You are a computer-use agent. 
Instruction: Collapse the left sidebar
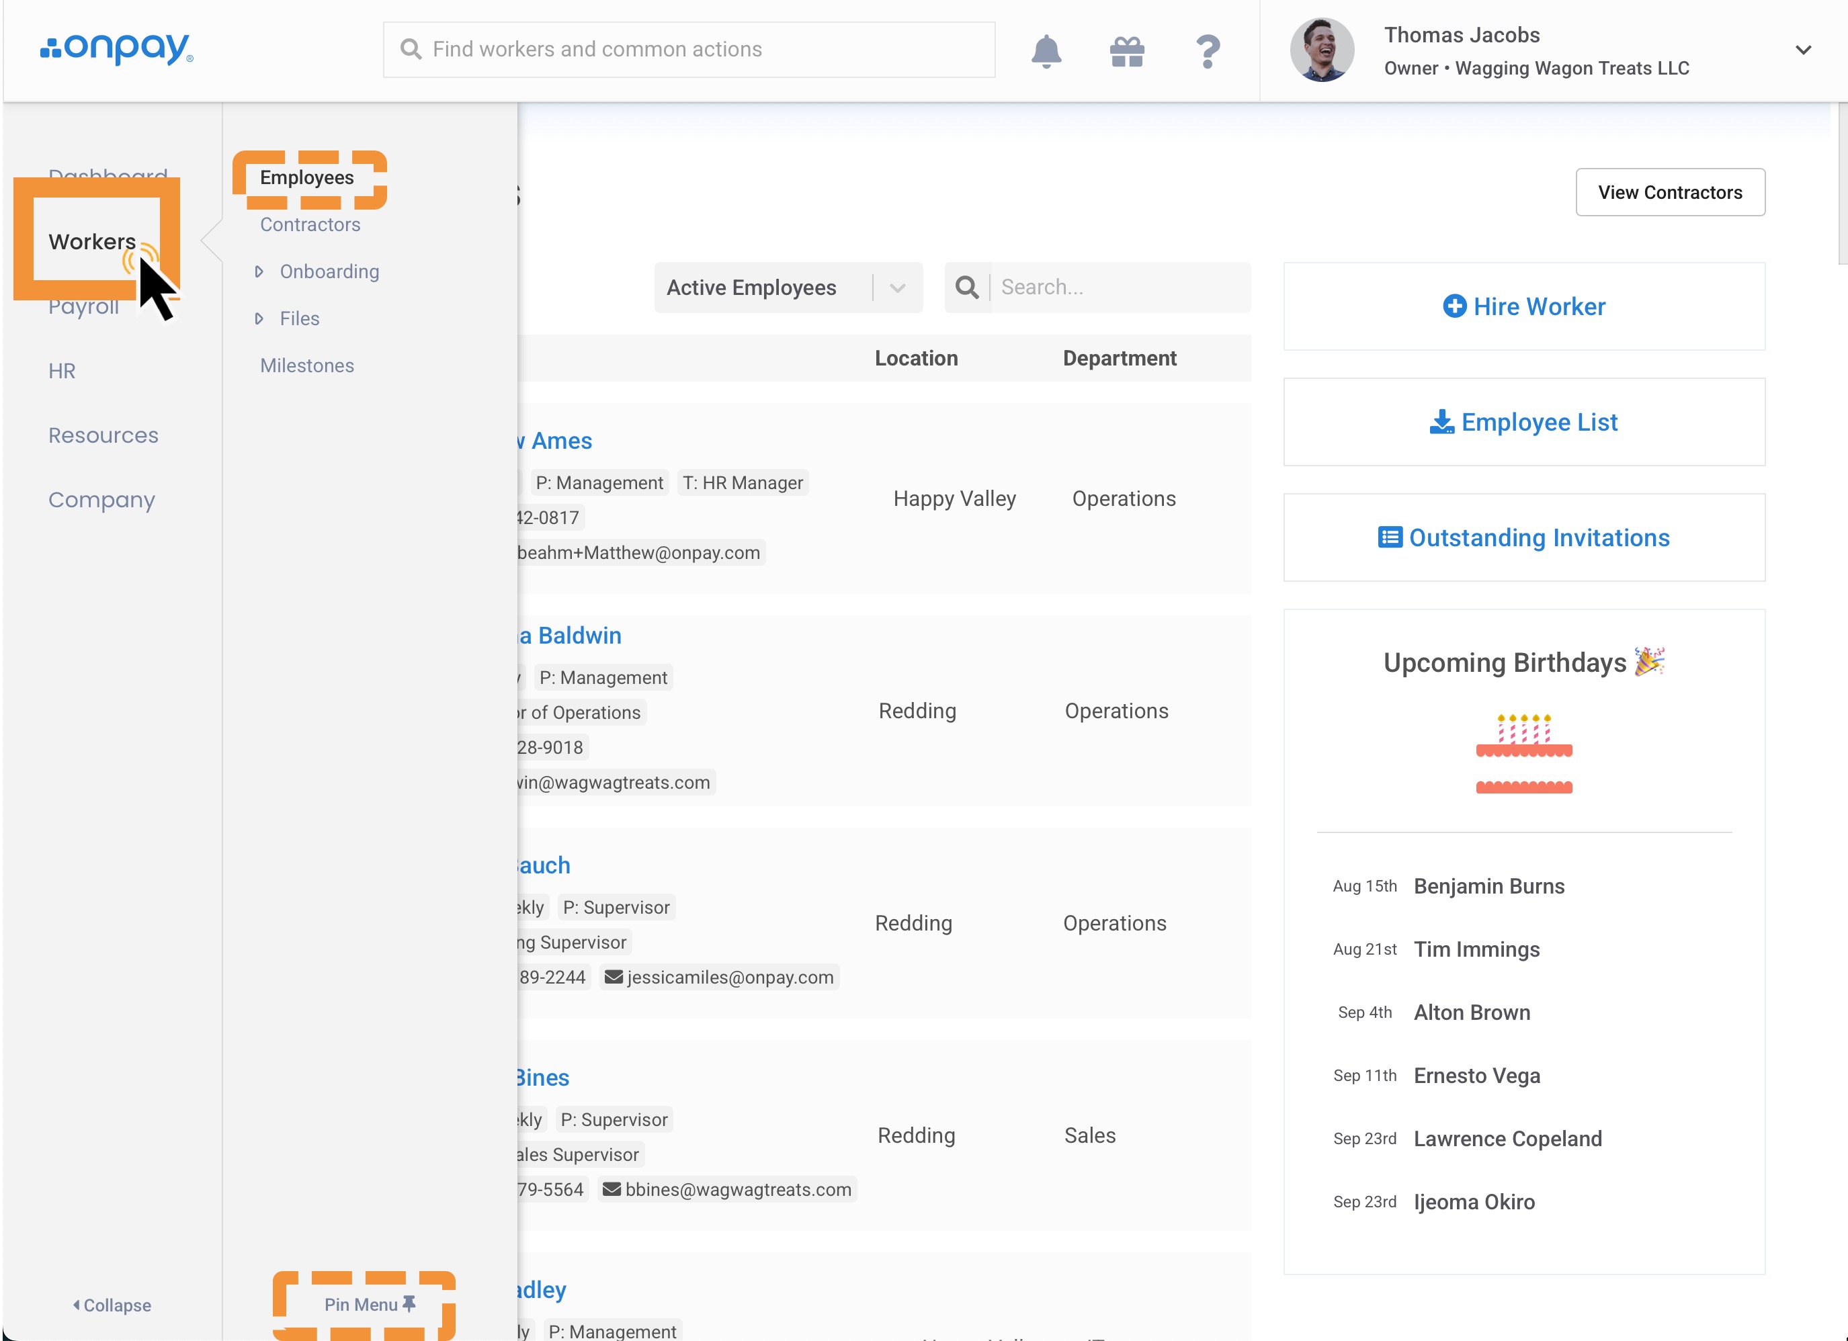tap(112, 1305)
